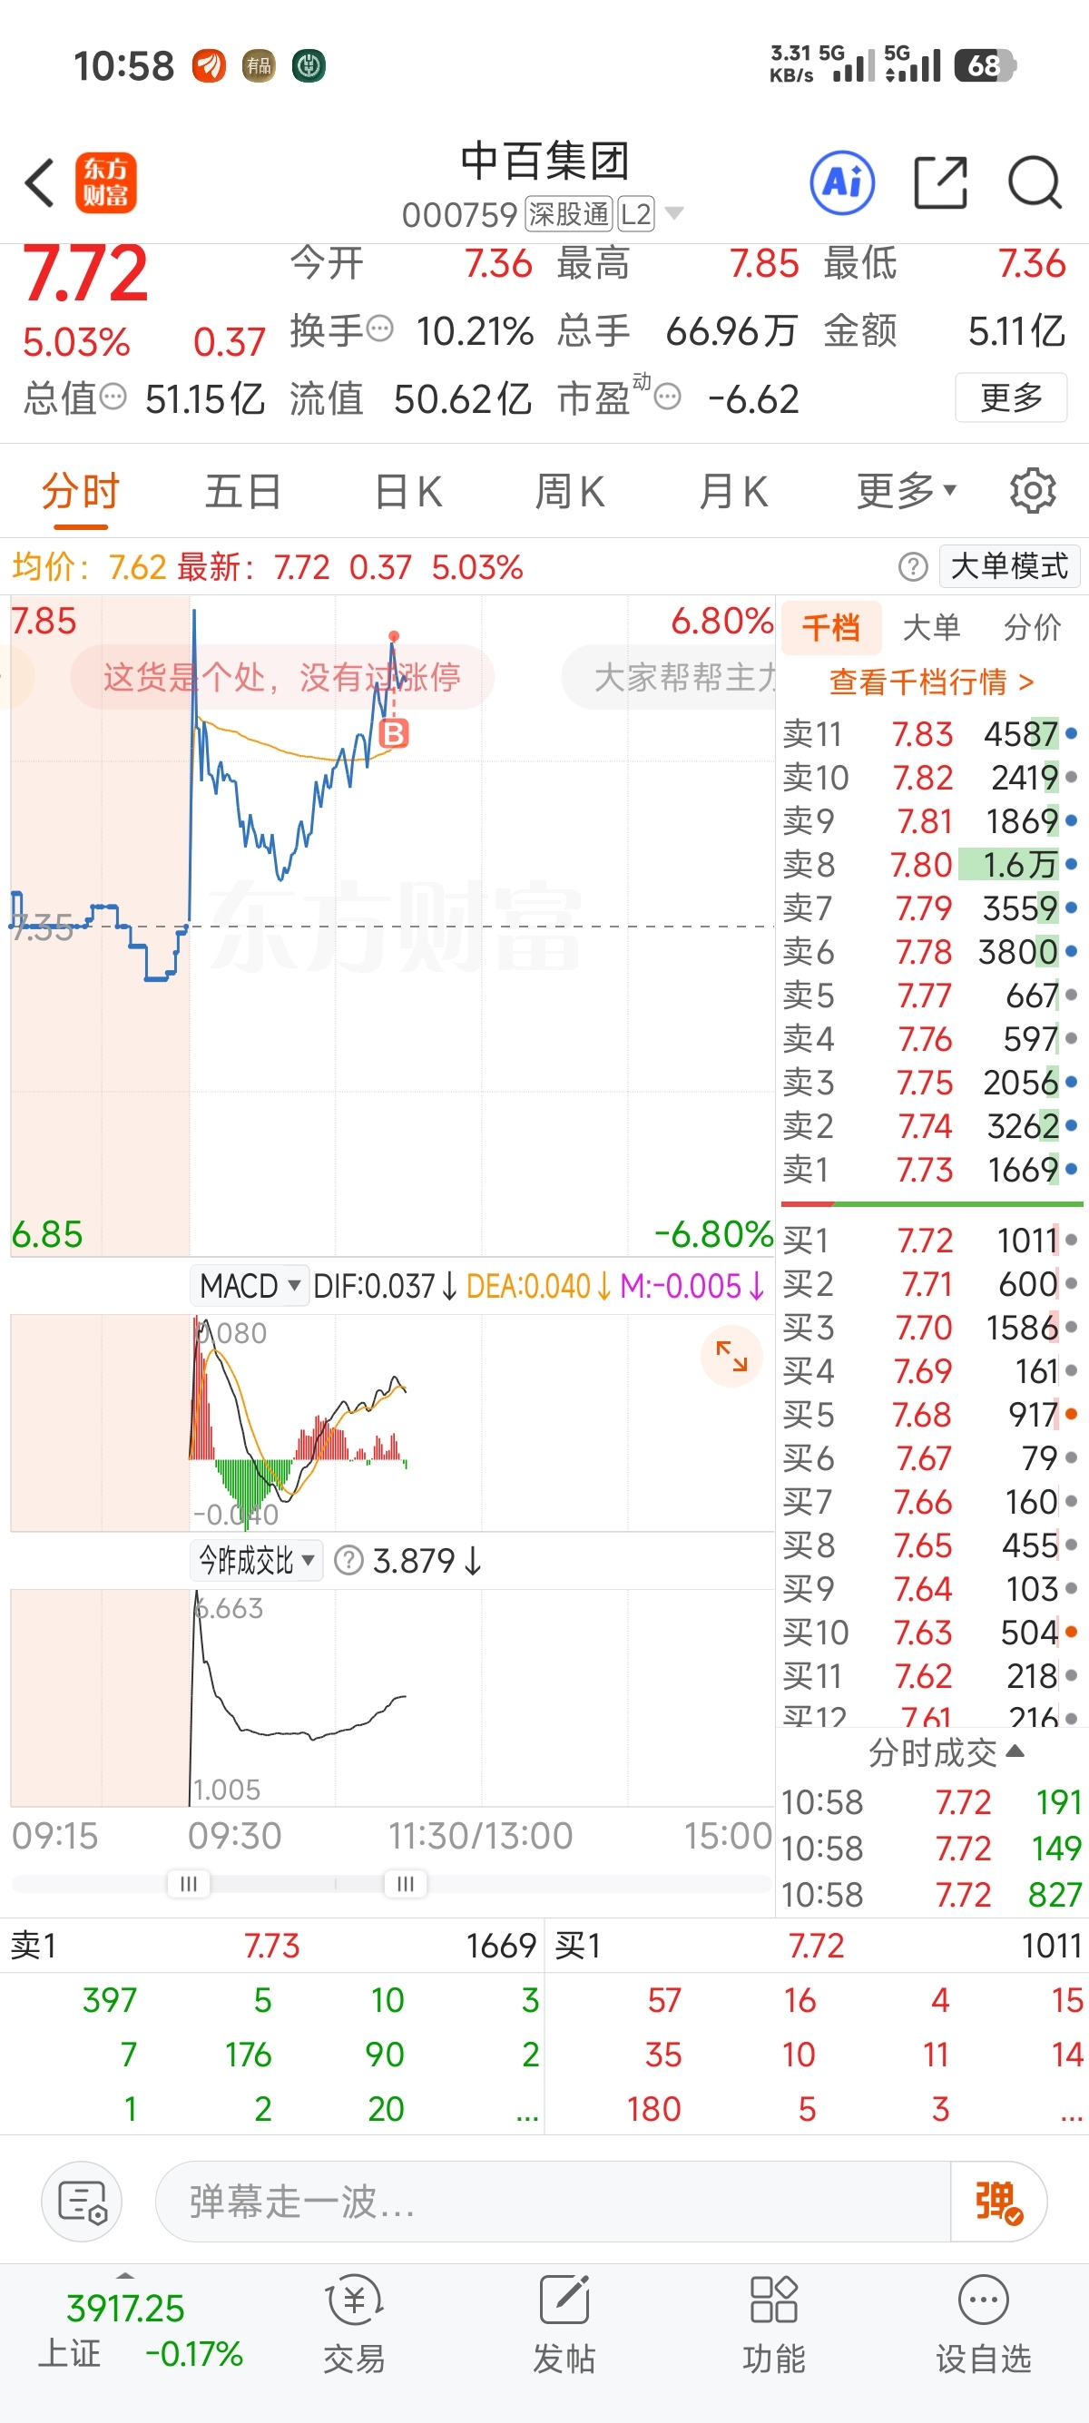The height and width of the screenshot is (2423, 1089).
Task: Tap the 大单模式 help question icon
Action: click(x=912, y=567)
